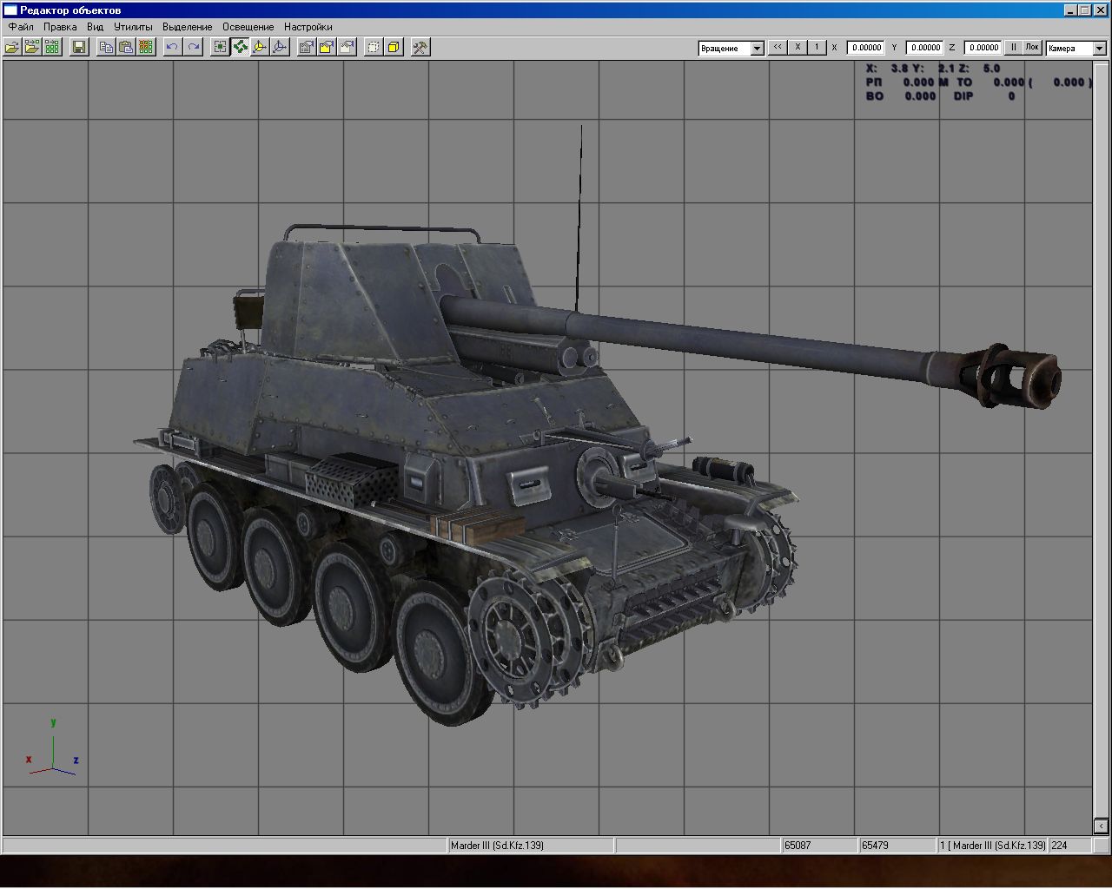This screenshot has height=889, width=1112.
Task: Open the Освещение menu
Action: 248,27
